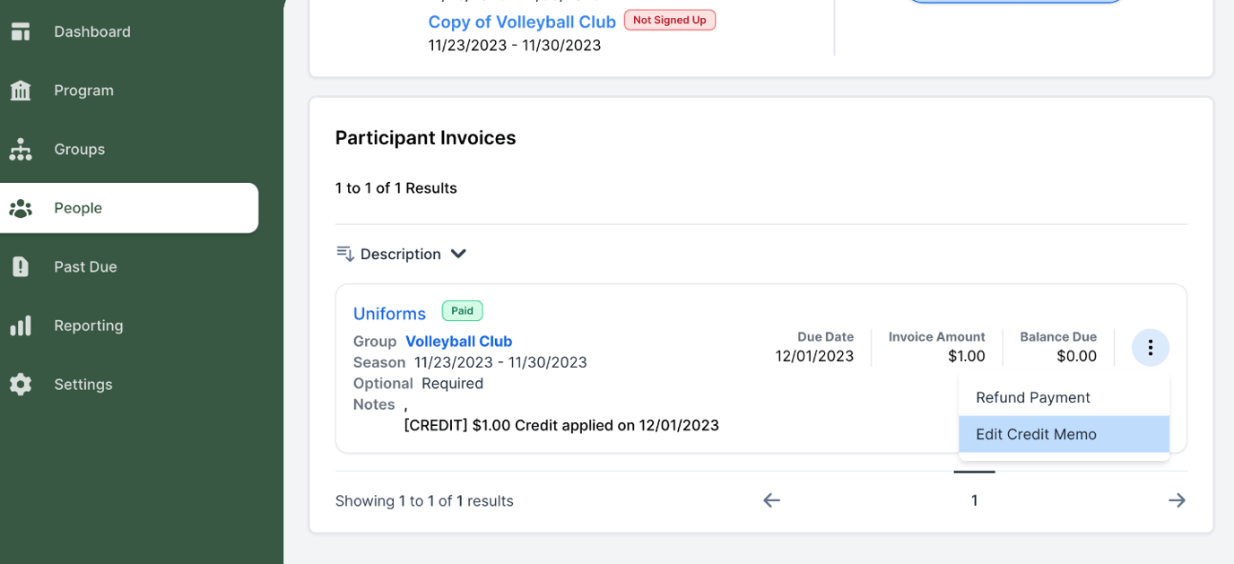Click the sort icon beside Description

pos(345,254)
